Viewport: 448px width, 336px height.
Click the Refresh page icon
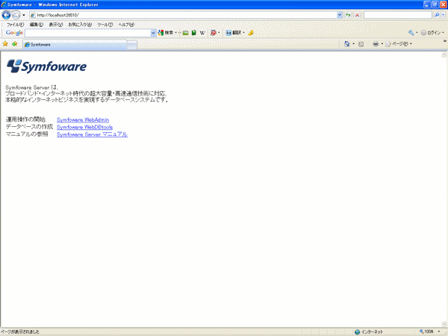[348, 15]
